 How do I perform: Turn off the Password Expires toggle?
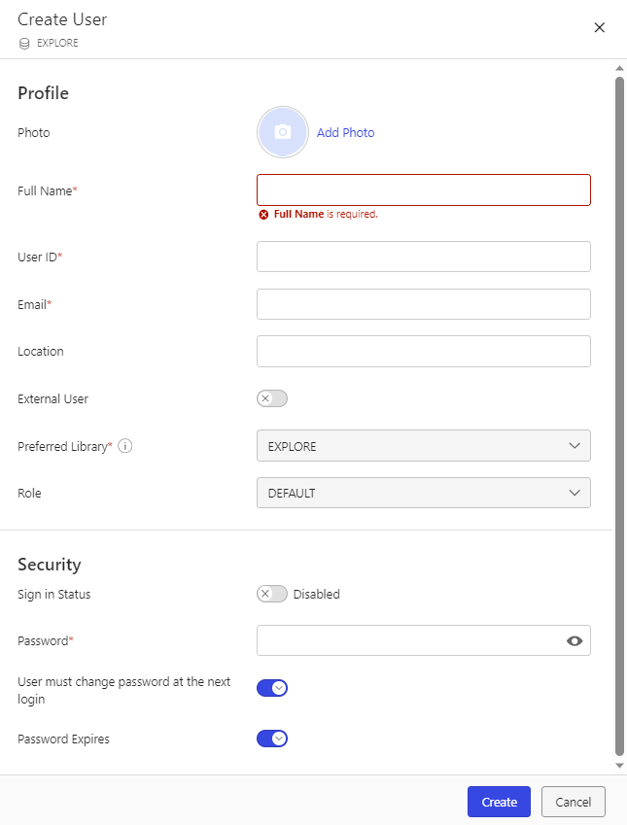pyautogui.click(x=272, y=739)
